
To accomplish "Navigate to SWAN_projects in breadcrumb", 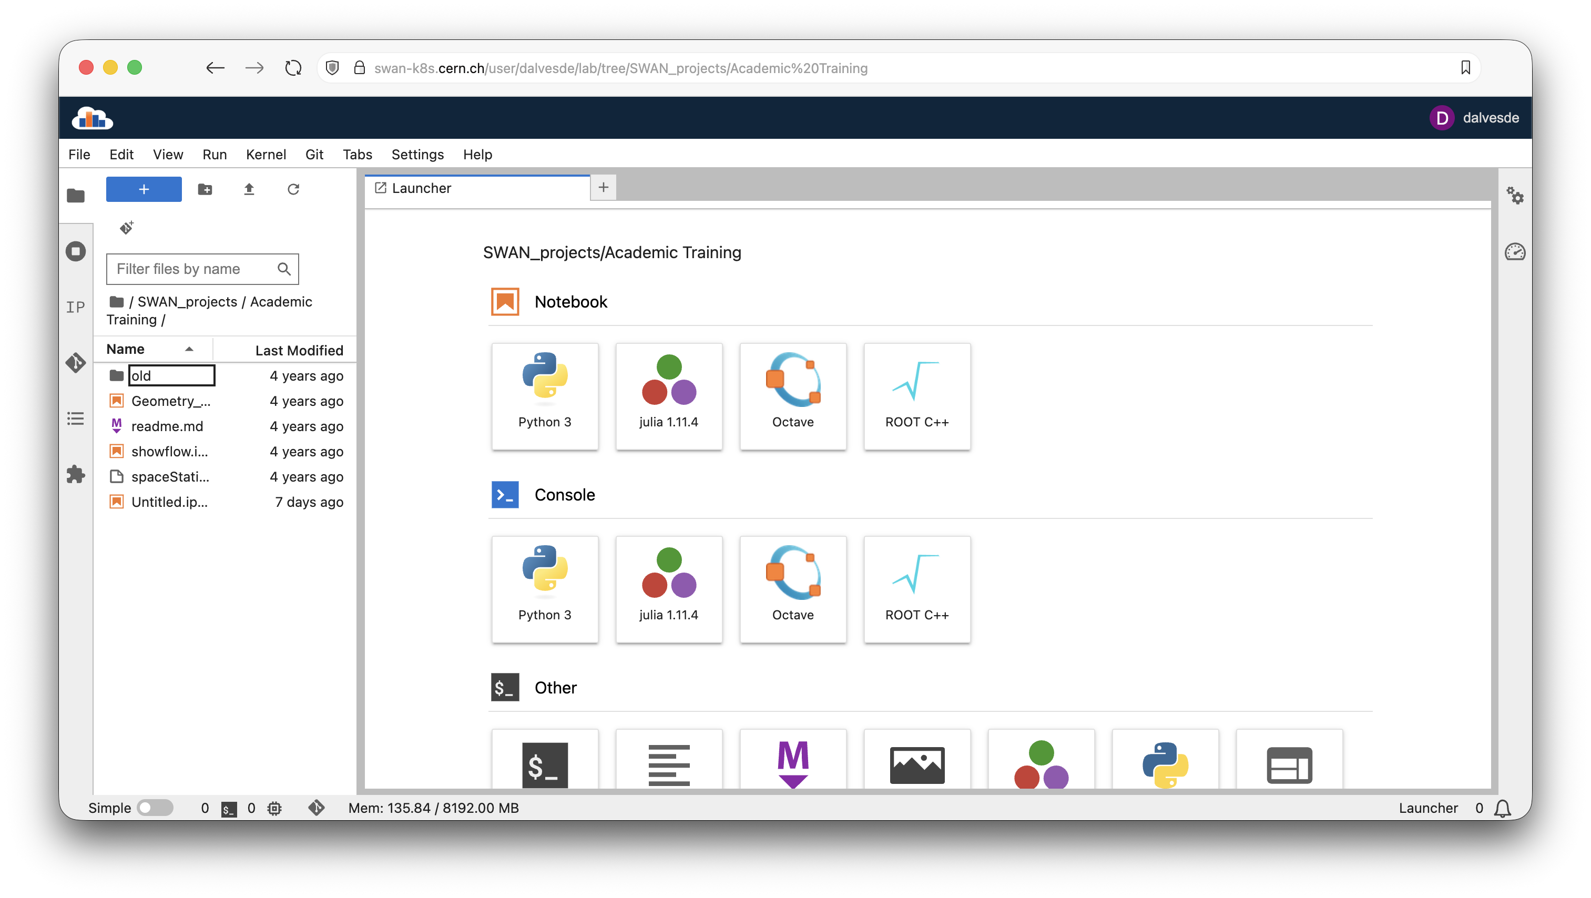I will pos(187,301).
